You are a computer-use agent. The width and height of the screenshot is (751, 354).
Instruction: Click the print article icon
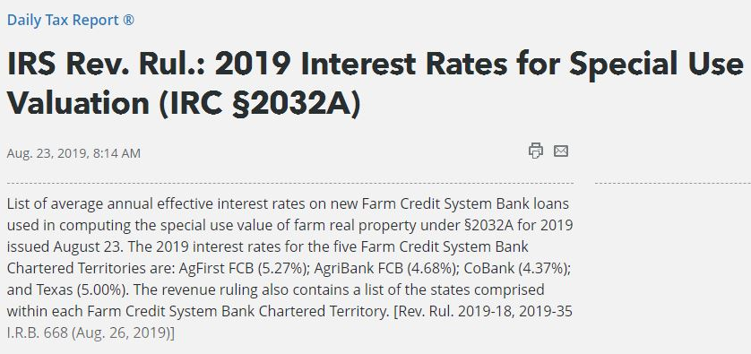tap(536, 151)
